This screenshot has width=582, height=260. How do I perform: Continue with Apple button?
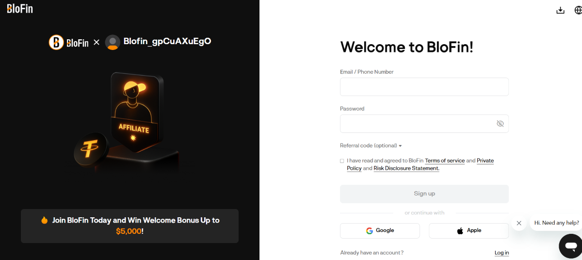pyautogui.click(x=469, y=231)
